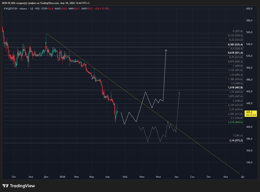This screenshot has height=192, width=260.
Task: Click the 580,0 price axis label
Action: (x=249, y=21)
